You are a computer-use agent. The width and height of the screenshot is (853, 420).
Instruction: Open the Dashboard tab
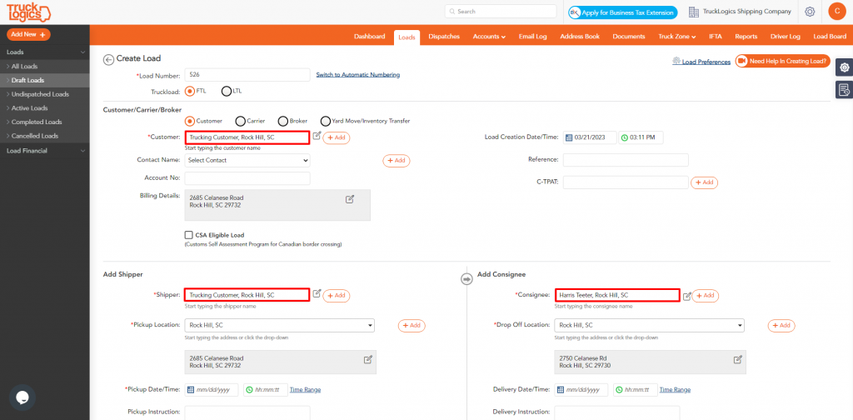(369, 37)
